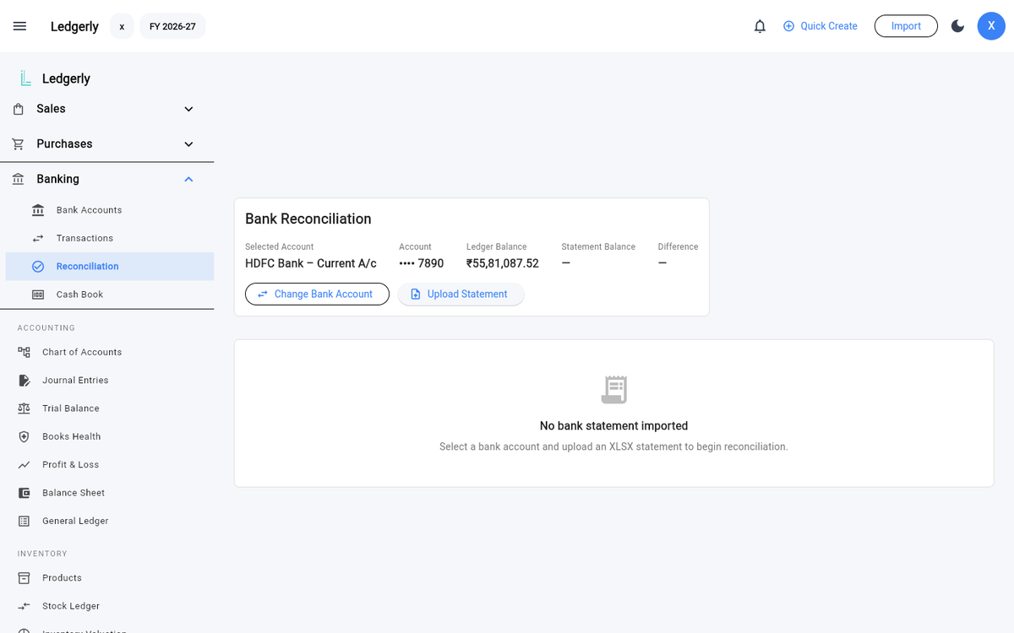Click the Ledgerly logo icon in sidebar

pyautogui.click(x=25, y=78)
